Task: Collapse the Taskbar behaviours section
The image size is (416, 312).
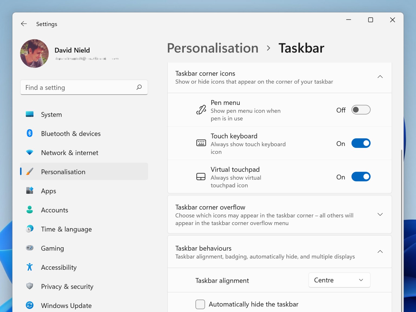Action: pos(380,251)
